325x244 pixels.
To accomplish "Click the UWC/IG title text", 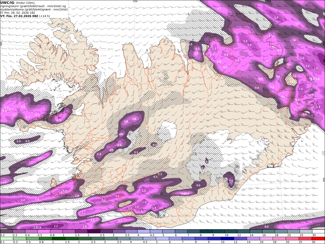I will [7, 3].
